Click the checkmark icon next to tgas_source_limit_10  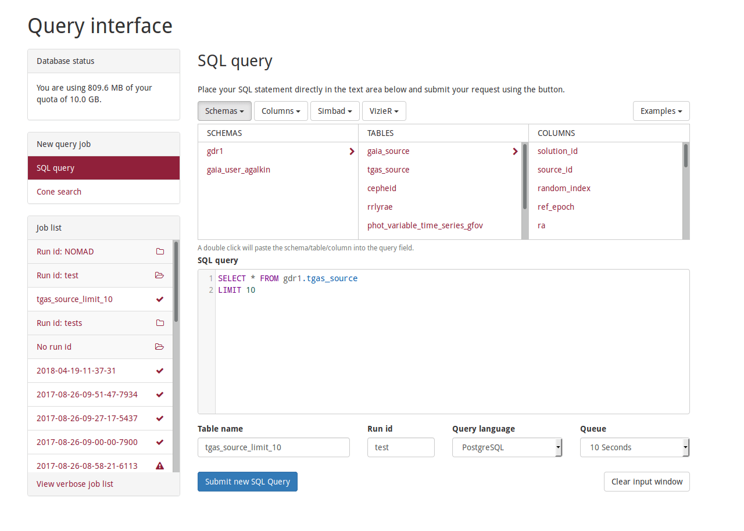tap(160, 299)
